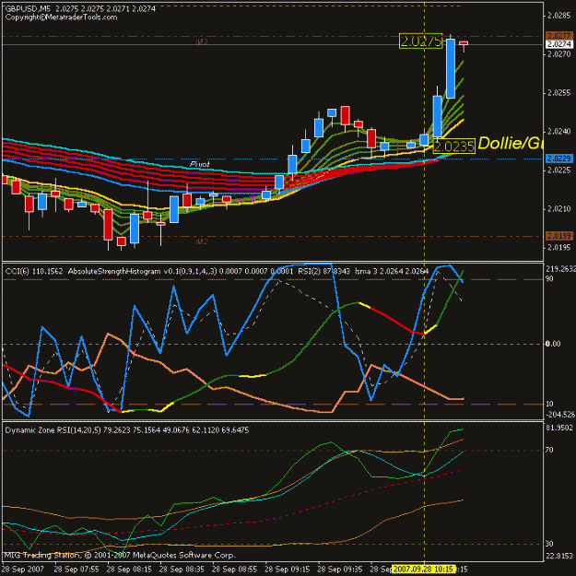Click the Pivot line label
The image size is (576, 576).
[x=200, y=164]
